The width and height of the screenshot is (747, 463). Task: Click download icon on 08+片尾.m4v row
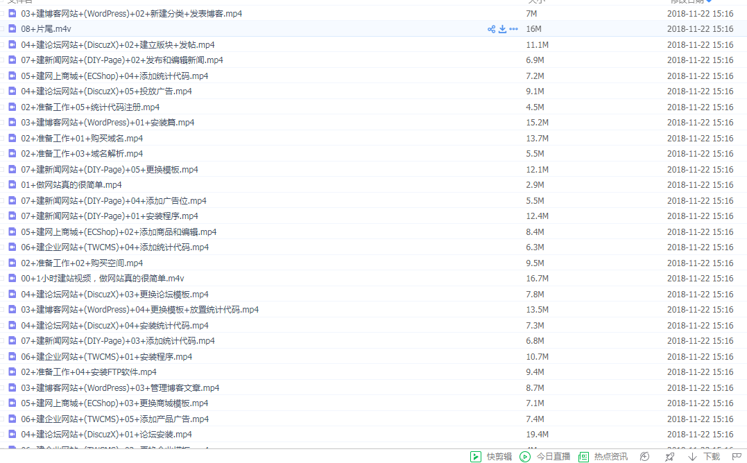502,29
